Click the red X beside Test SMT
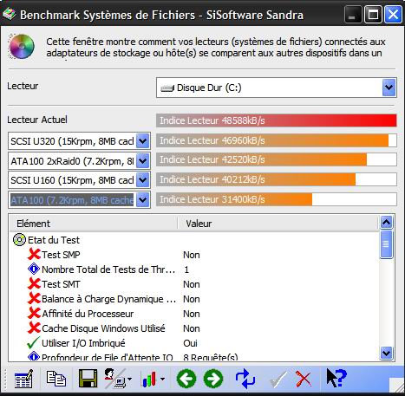Viewport: 405px width, 396px height. (x=34, y=284)
